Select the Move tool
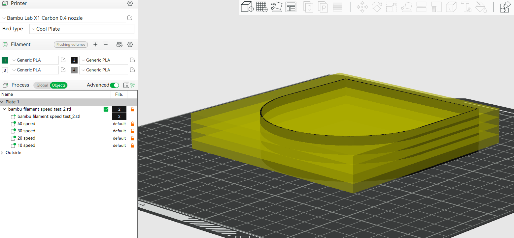This screenshot has height=238, width=514. (362, 7)
